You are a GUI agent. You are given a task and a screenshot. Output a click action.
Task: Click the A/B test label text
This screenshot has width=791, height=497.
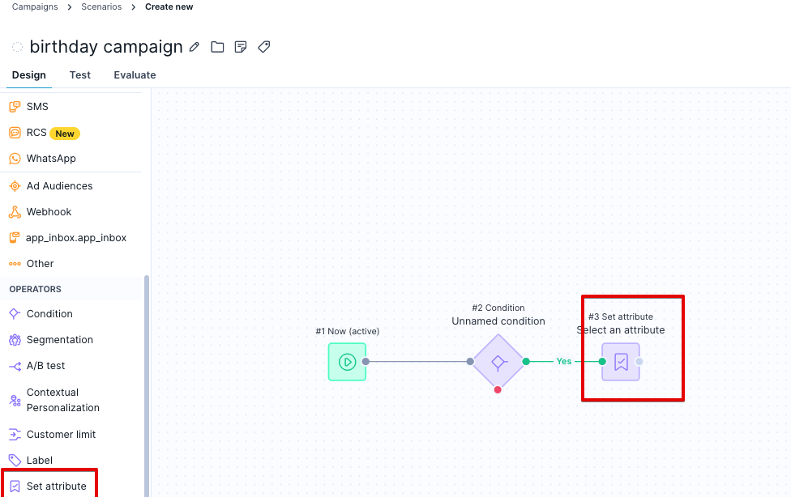pos(45,366)
